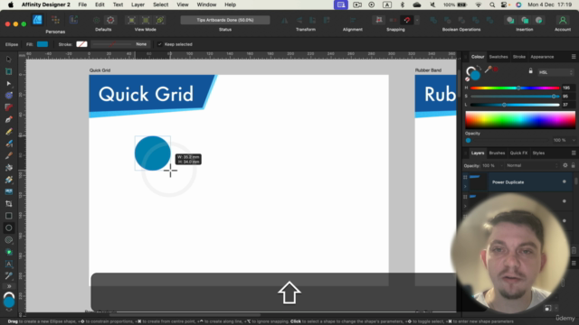This screenshot has height=325, width=579.
Task: Select the Artistic Text tool
Action: [8, 264]
